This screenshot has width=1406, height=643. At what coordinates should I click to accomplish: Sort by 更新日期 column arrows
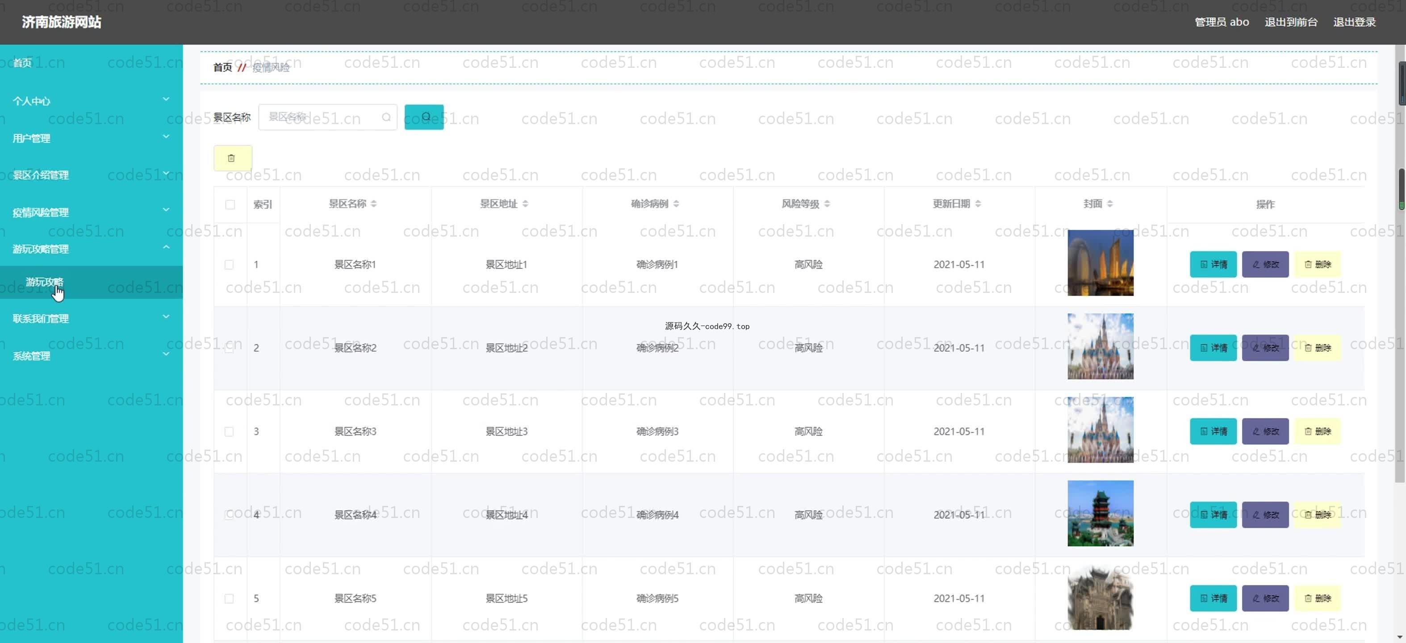pyautogui.click(x=978, y=204)
